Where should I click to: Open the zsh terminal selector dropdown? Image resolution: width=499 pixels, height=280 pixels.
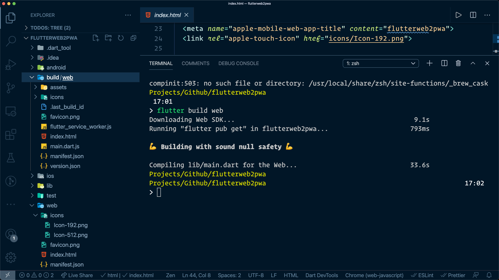(x=380, y=63)
